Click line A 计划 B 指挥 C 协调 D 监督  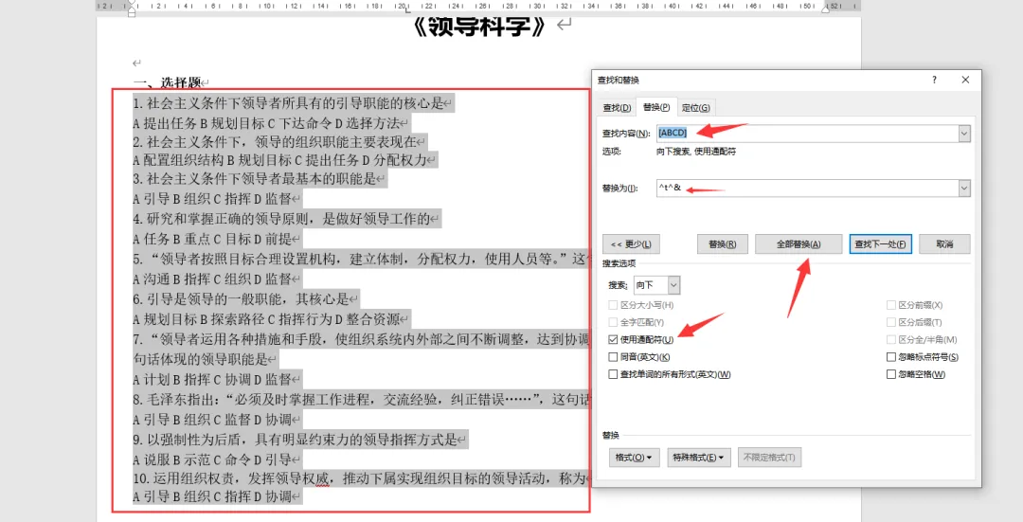coord(212,379)
